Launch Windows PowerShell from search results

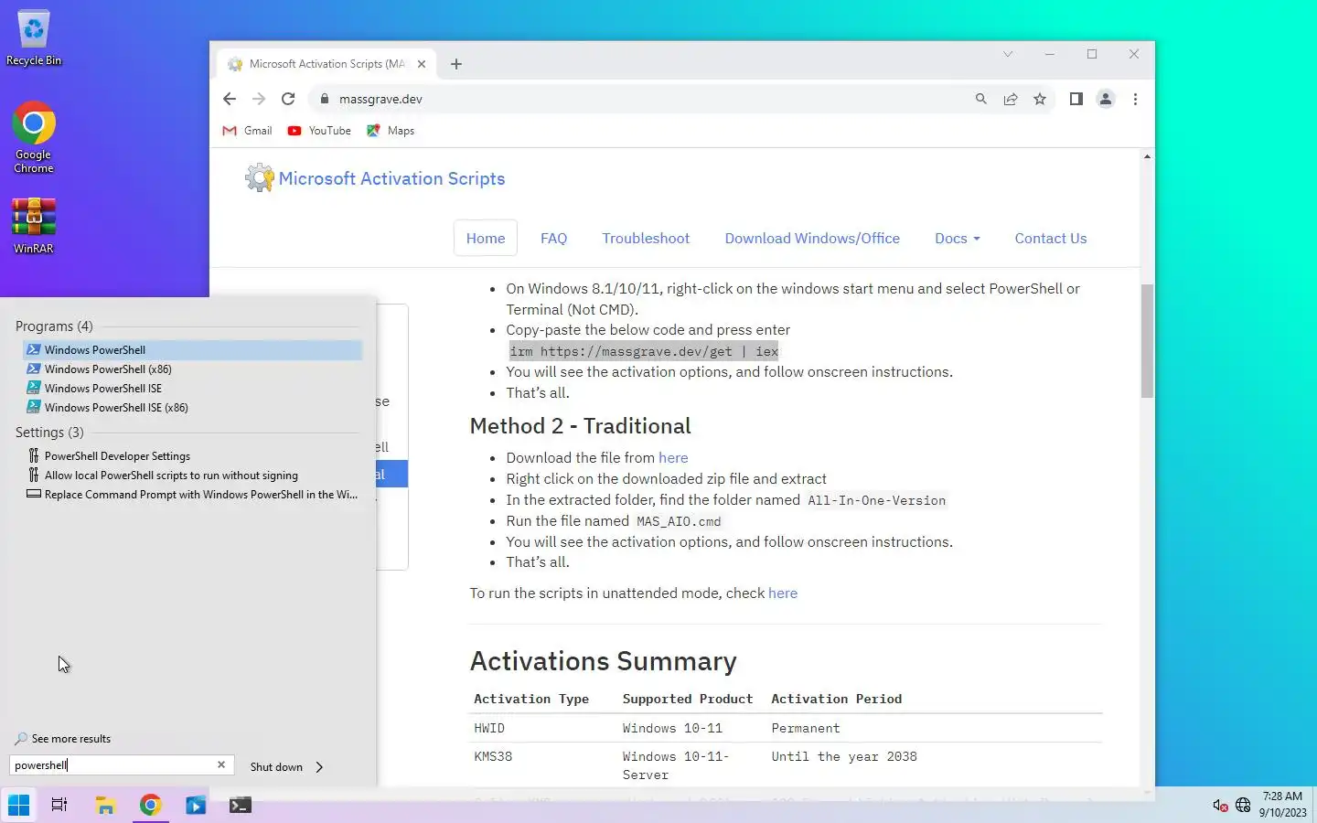[x=192, y=349]
